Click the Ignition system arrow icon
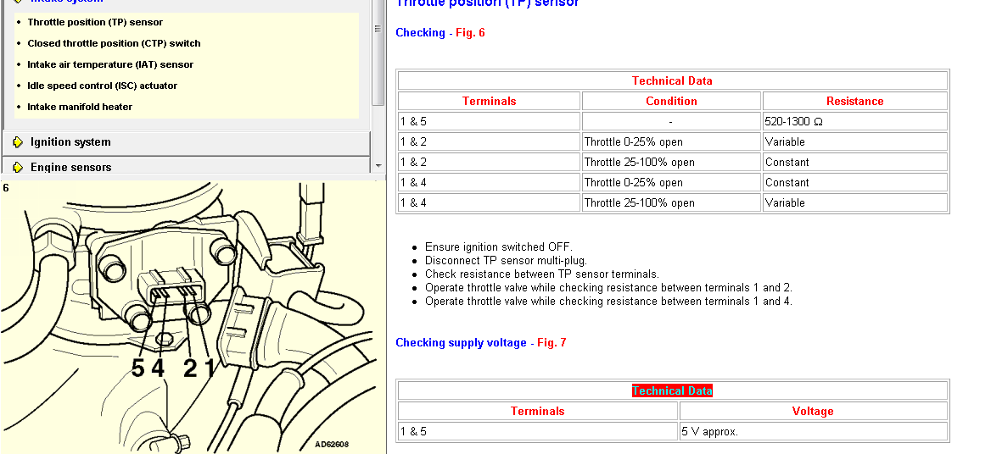Viewport: 991px width, 454px height. tap(18, 142)
